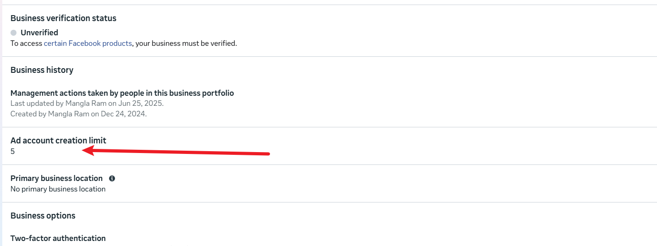Click the colored strip along the left edge
The image size is (657, 246).
click(1, 123)
